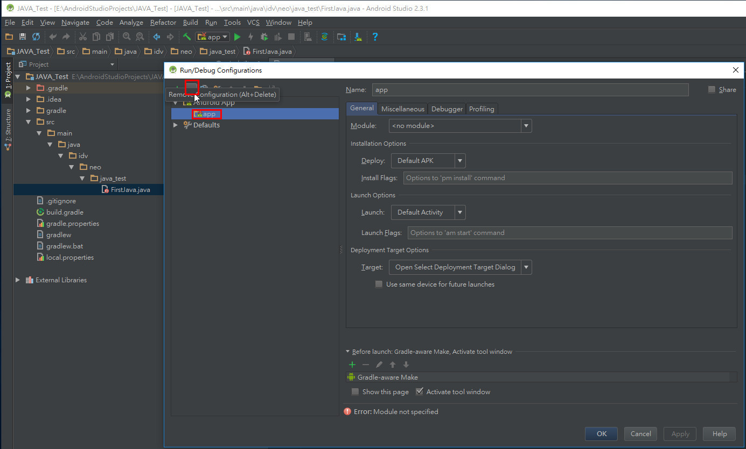The image size is (746, 449).
Task: Click the Name field containing app
Action: click(x=530, y=90)
